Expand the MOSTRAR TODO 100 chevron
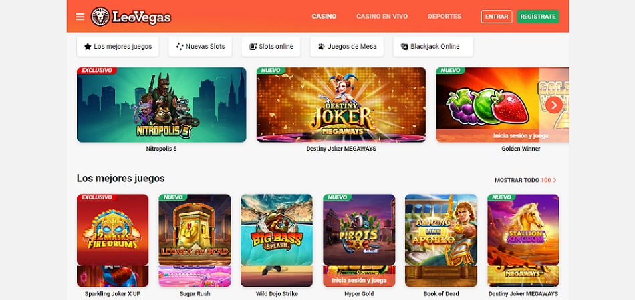 (555, 180)
